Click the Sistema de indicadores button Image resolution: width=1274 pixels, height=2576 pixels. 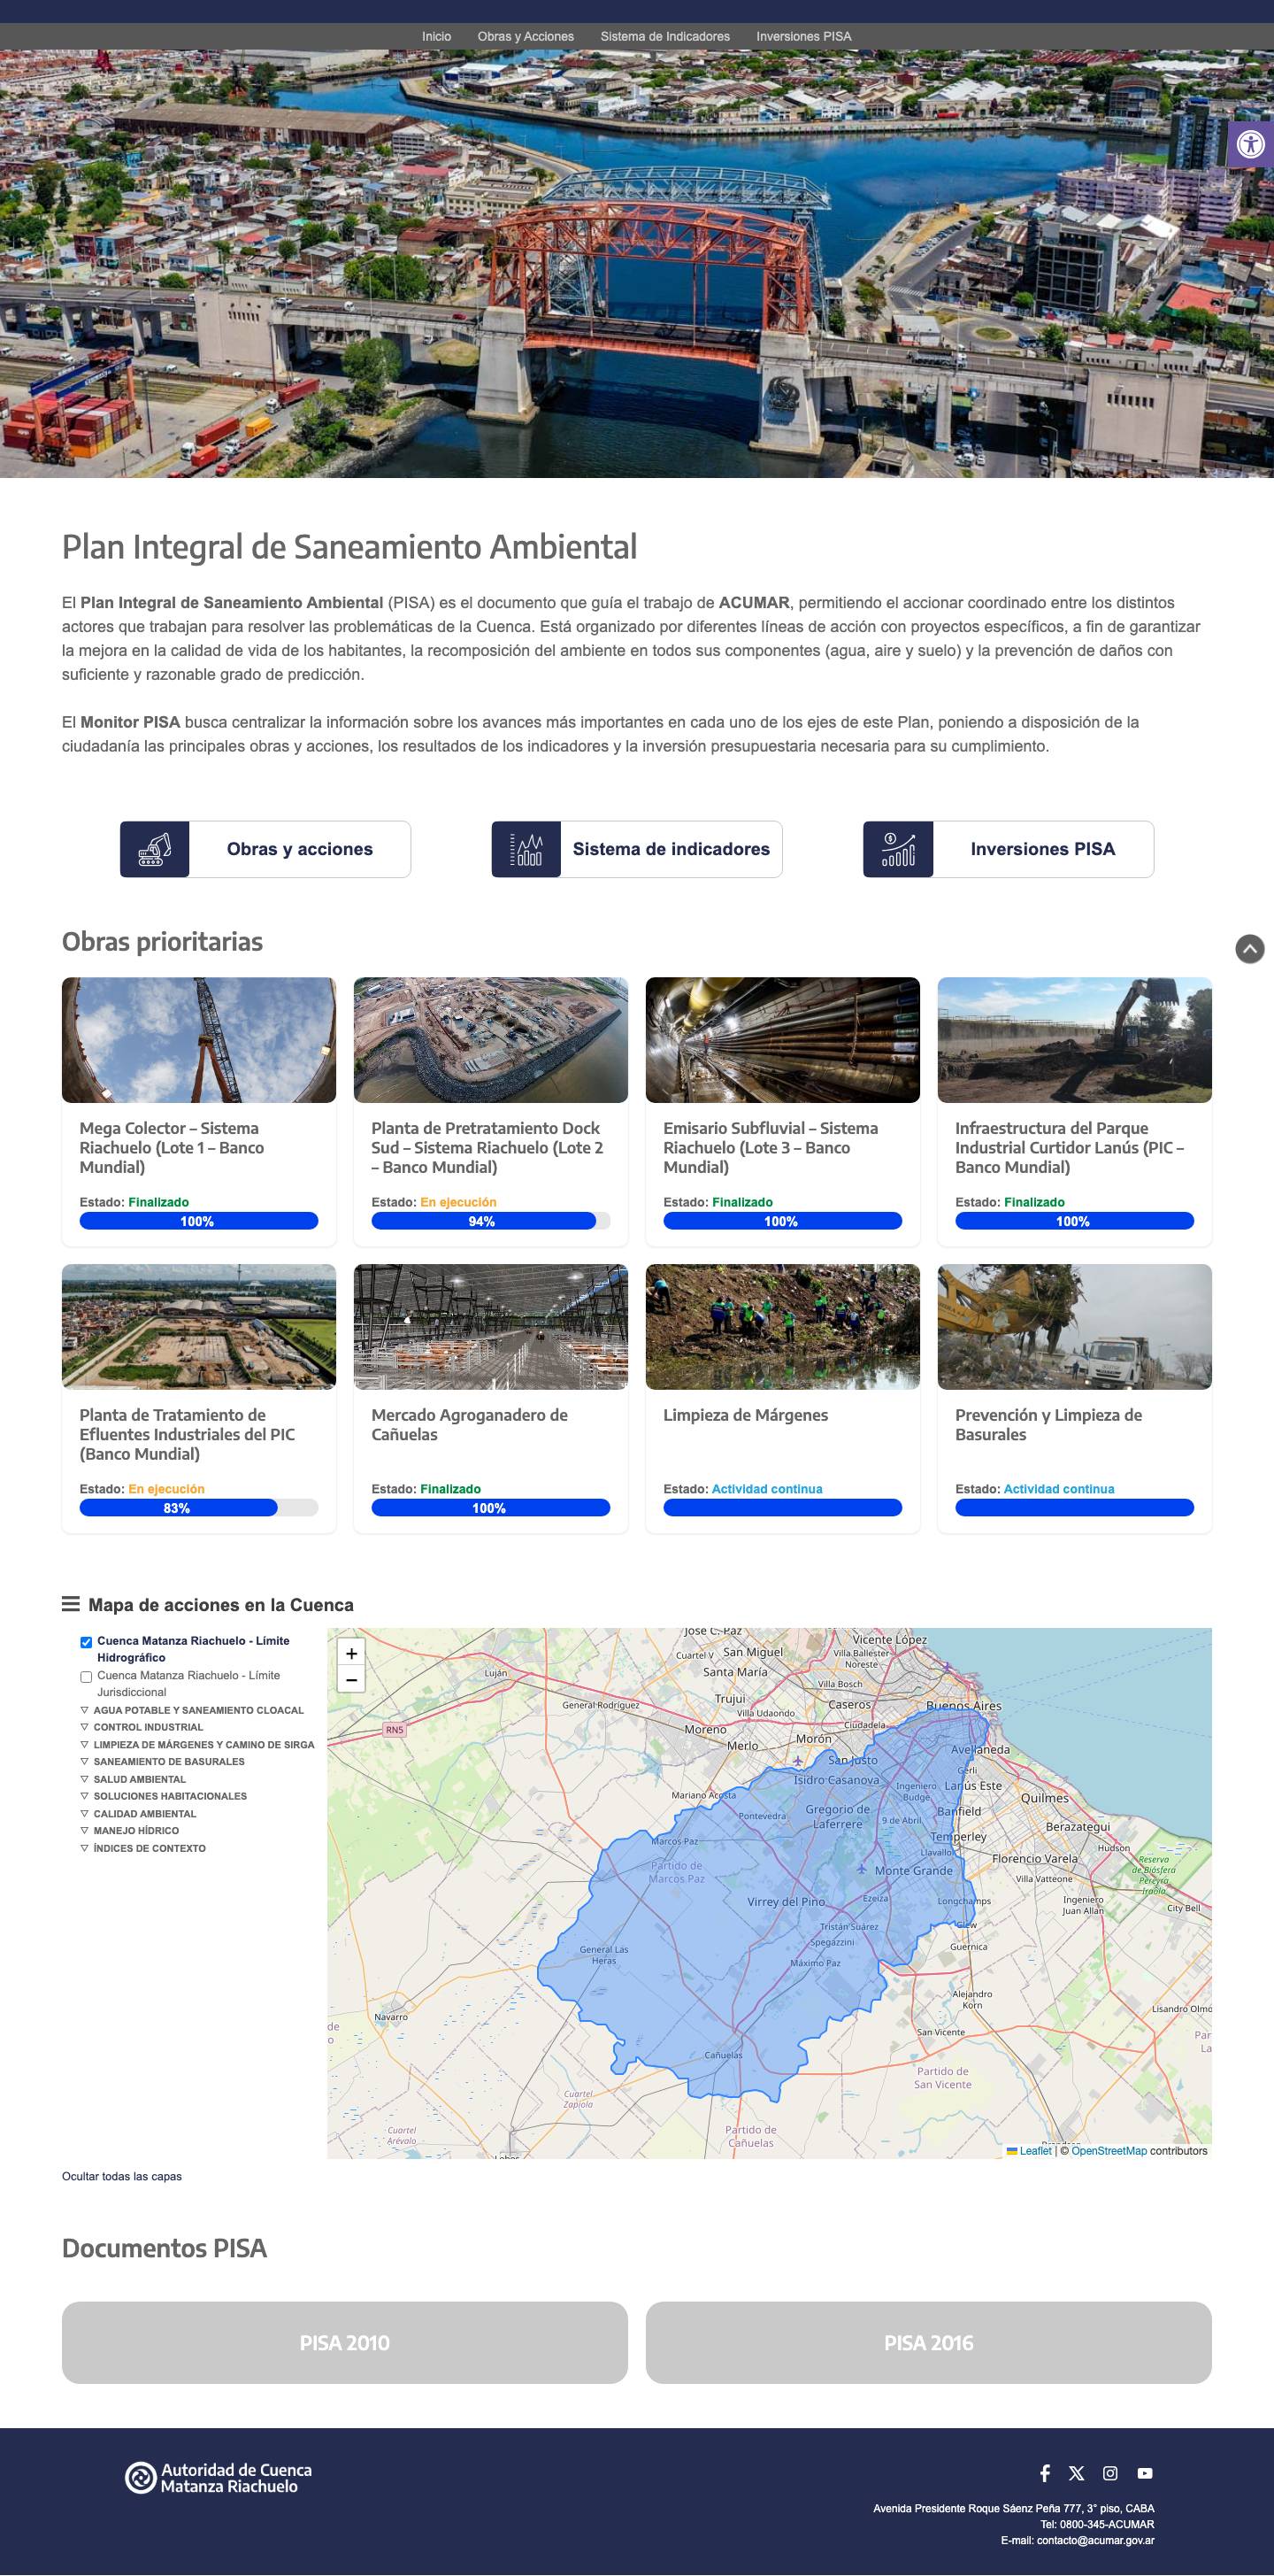(636, 849)
